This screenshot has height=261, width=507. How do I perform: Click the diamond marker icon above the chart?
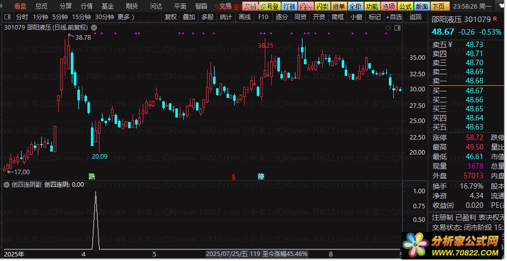388,28
